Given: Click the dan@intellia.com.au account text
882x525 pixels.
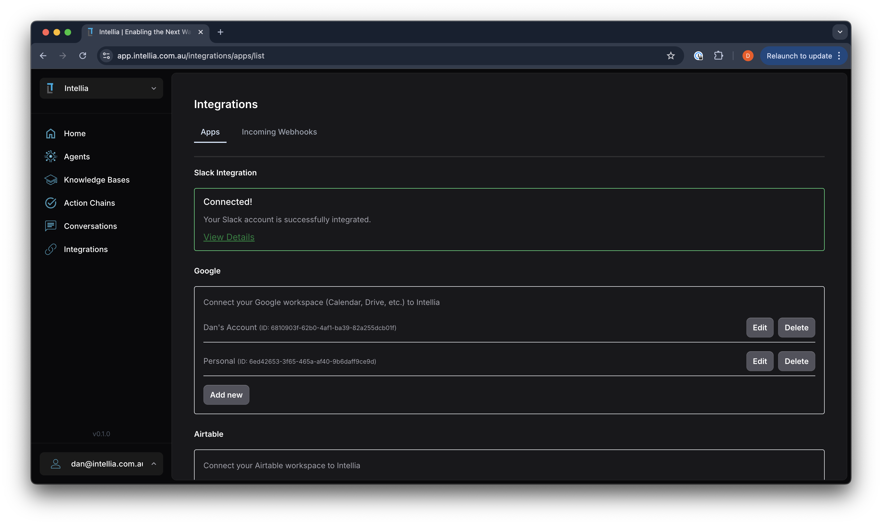Looking at the screenshot, I should point(107,464).
